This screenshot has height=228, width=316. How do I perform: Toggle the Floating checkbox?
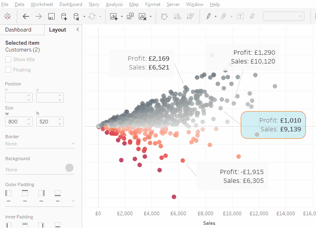coord(8,70)
